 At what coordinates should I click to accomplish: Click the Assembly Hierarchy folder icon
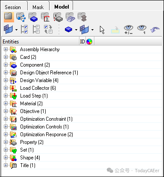coord(13,49)
